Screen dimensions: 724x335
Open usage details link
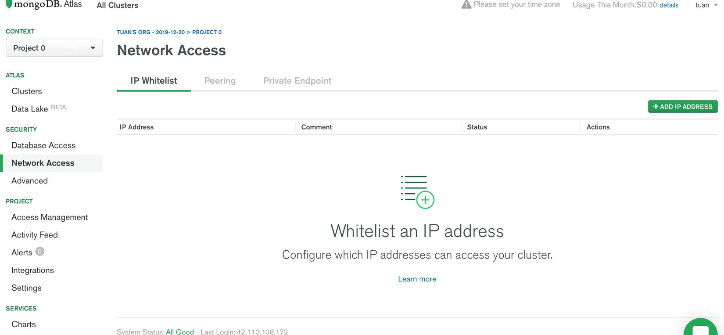click(669, 5)
